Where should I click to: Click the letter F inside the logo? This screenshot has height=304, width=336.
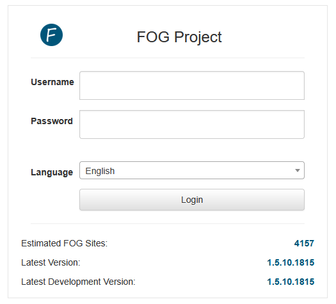51,35
